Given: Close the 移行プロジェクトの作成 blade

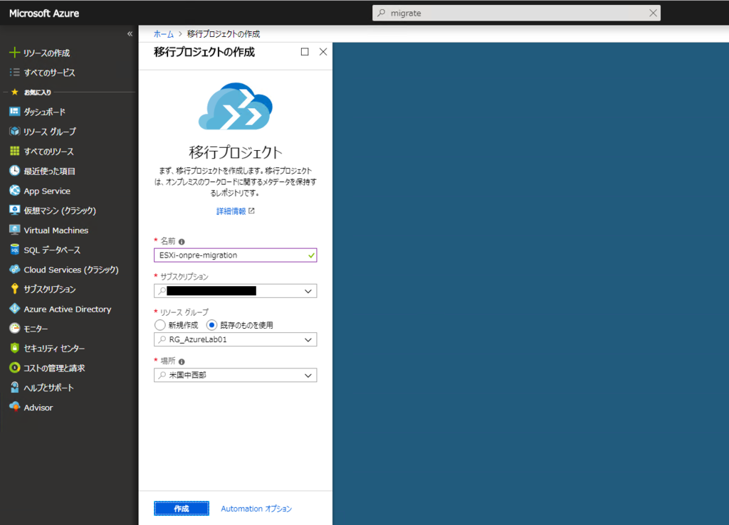Looking at the screenshot, I should 323,51.
